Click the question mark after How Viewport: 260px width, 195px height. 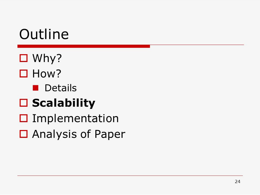point(58,73)
